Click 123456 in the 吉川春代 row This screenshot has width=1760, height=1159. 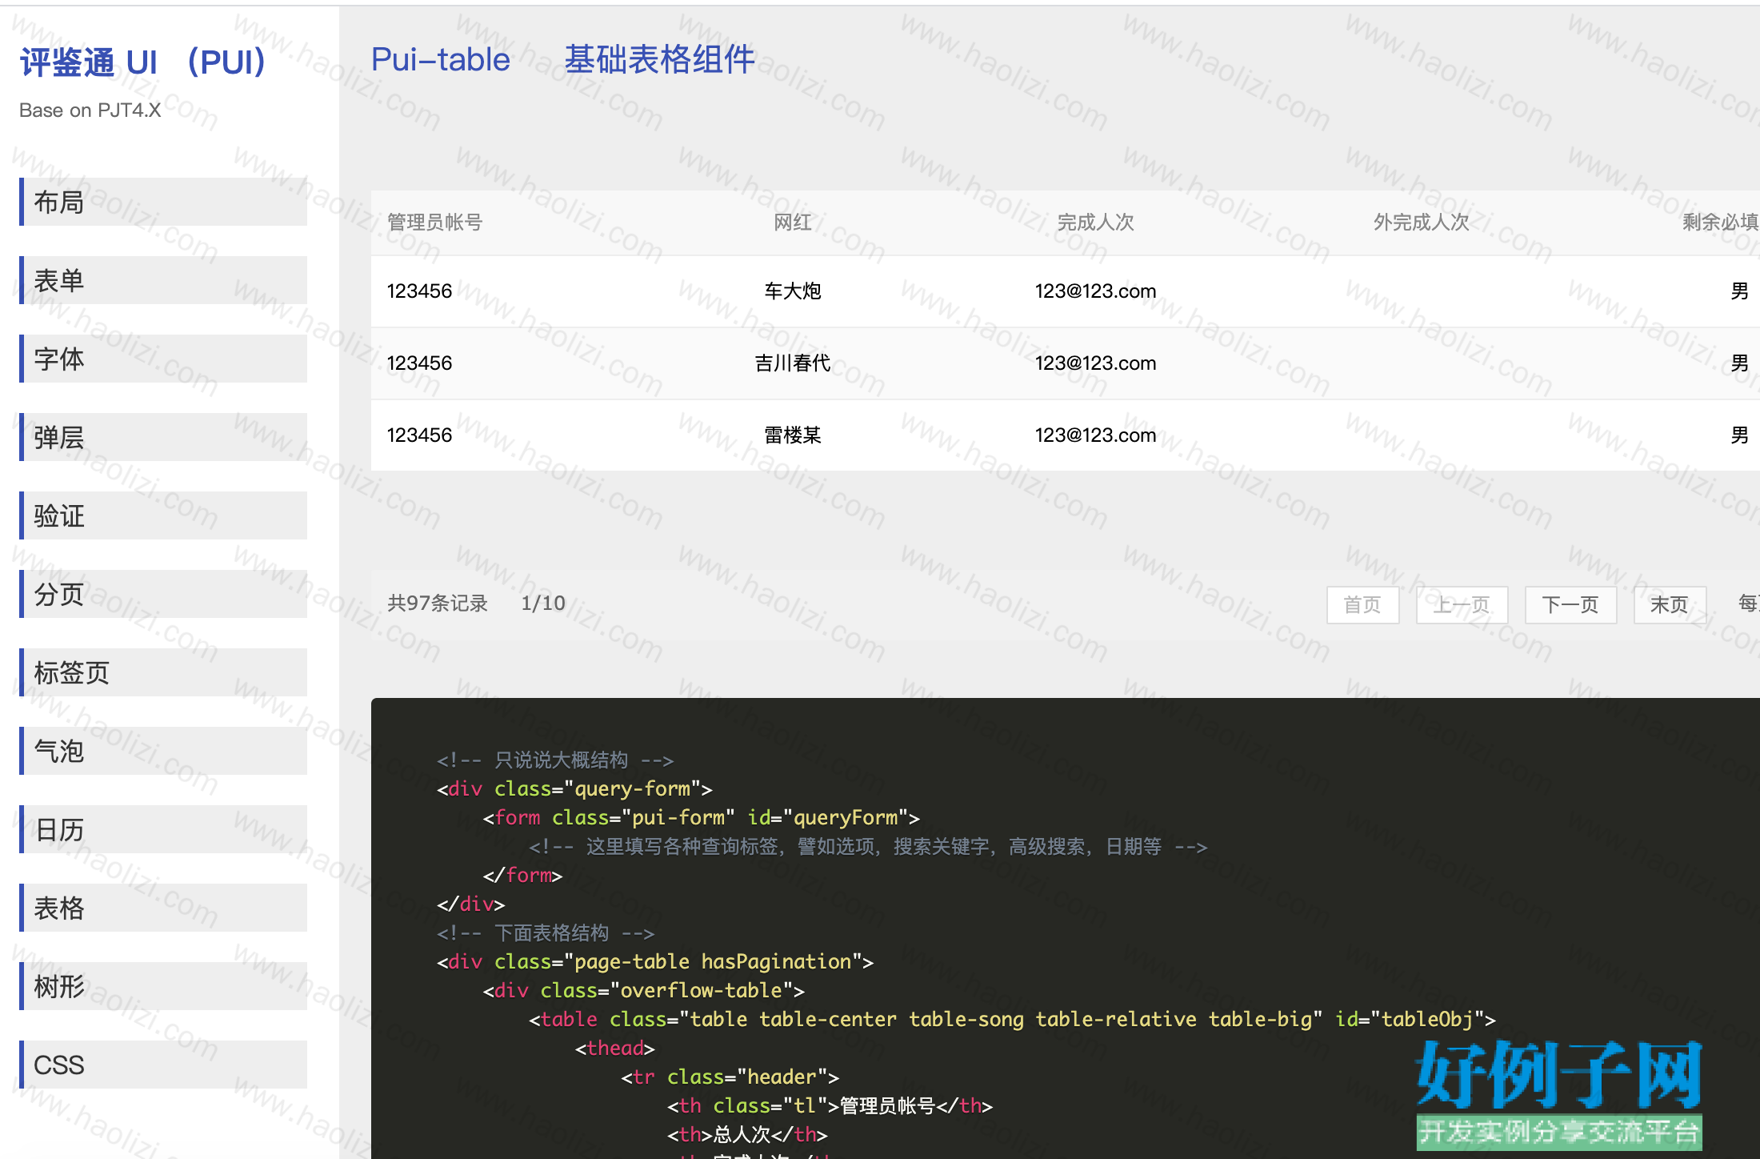coord(419,363)
